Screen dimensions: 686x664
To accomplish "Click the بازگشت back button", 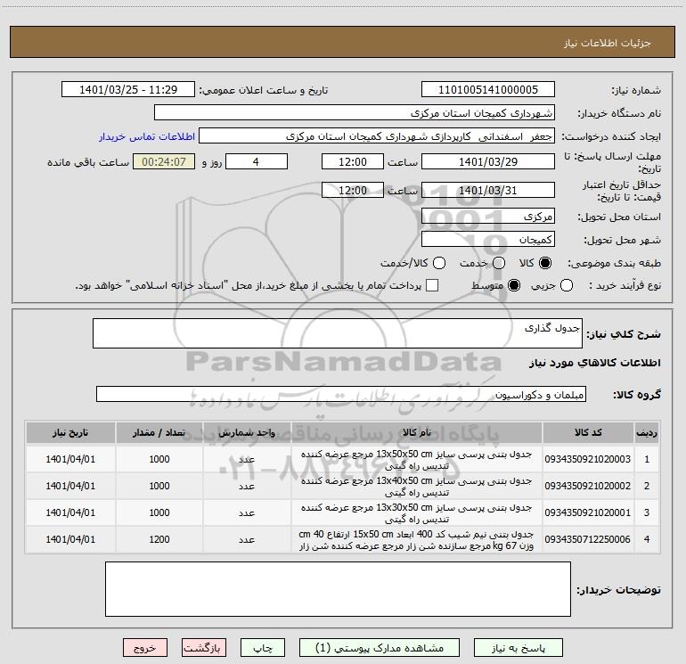I will pyautogui.click(x=204, y=648).
